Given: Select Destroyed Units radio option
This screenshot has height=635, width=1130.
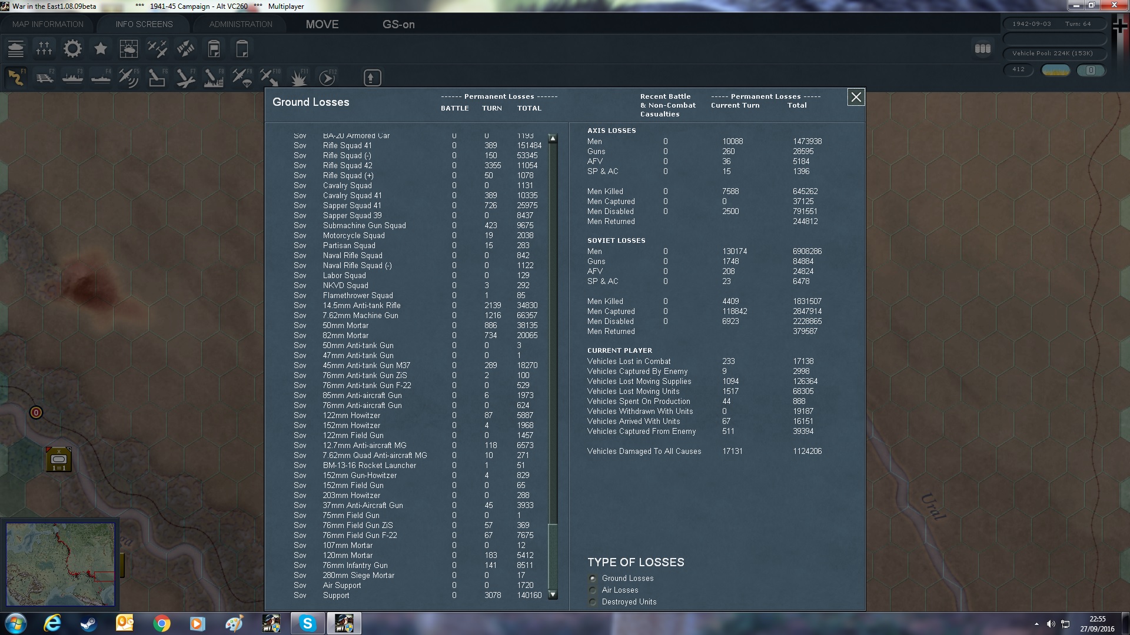Looking at the screenshot, I should pyautogui.click(x=593, y=602).
